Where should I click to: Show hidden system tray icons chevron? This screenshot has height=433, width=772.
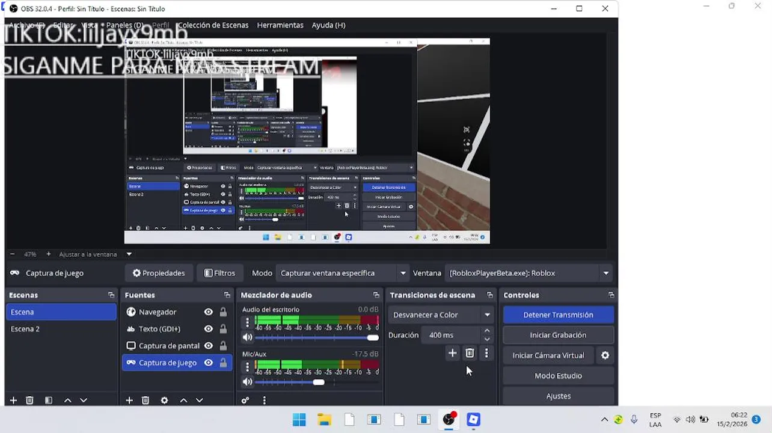[x=604, y=420]
